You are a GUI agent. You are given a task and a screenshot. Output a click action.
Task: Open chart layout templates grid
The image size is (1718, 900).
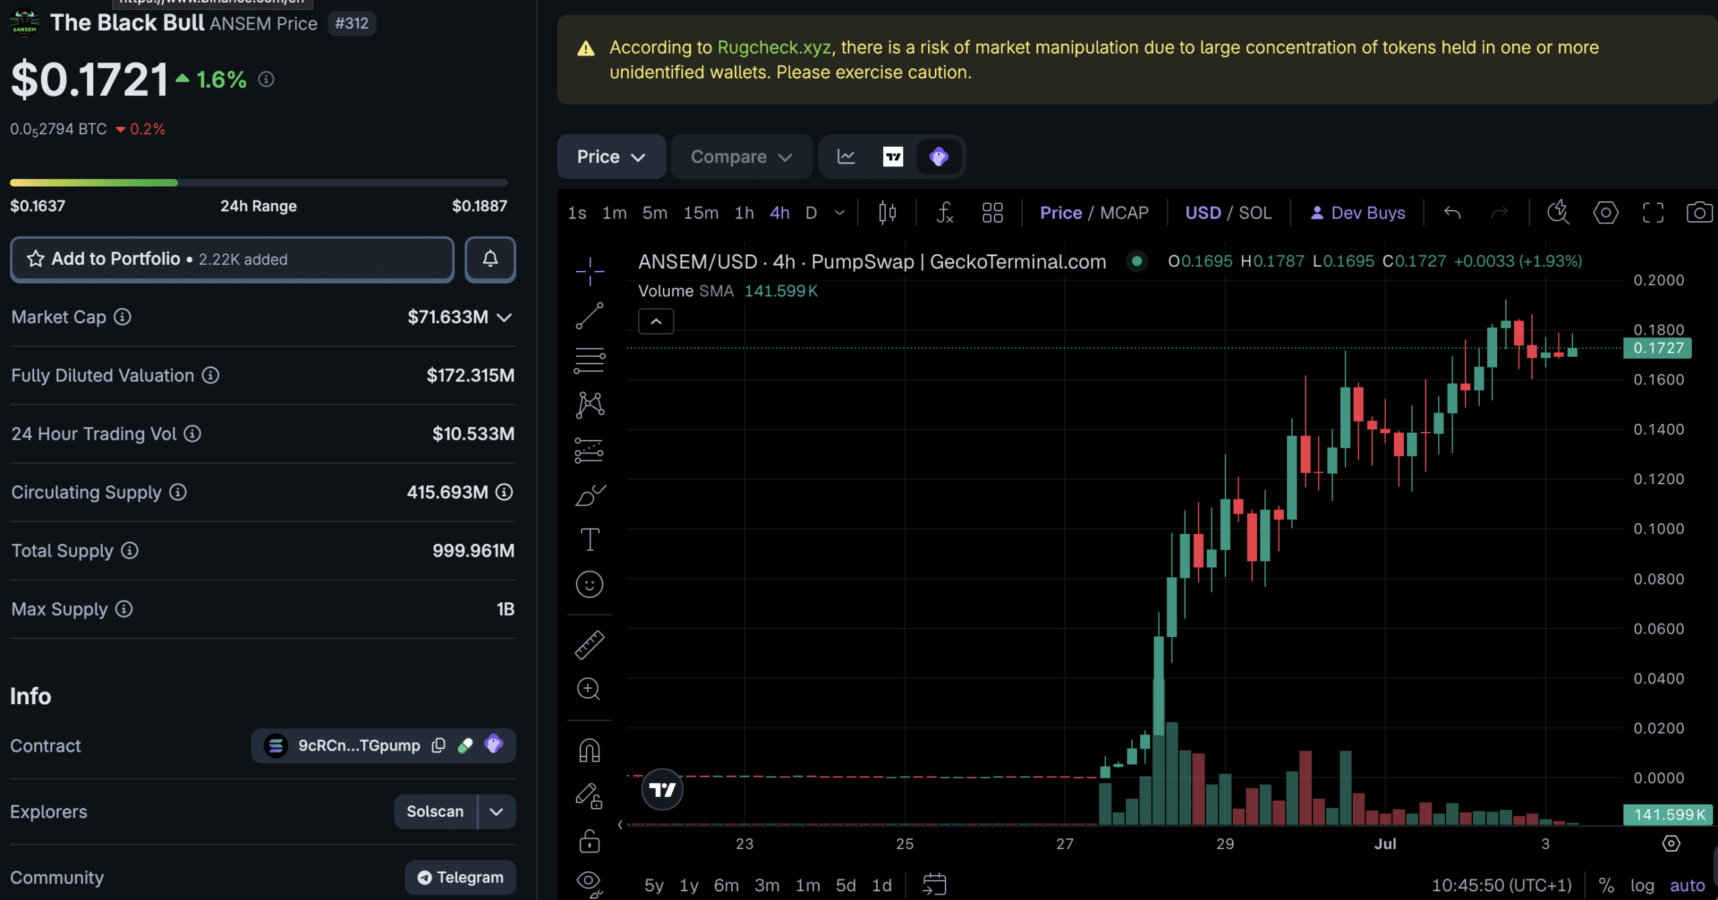[993, 213]
